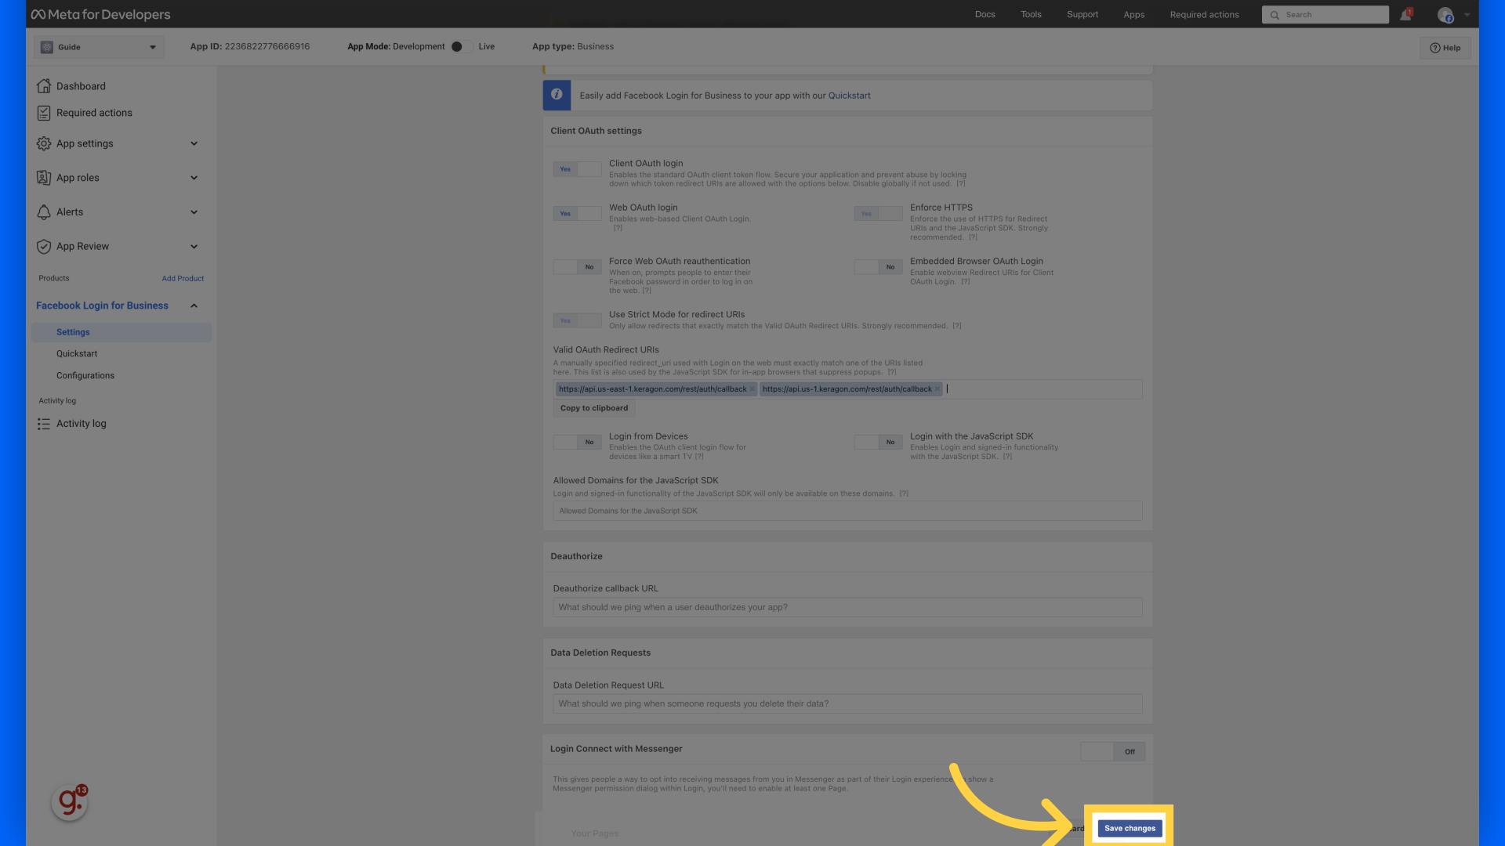Toggle Login with the JavaScript SDK switch
The height and width of the screenshot is (846, 1505).
coord(878,443)
